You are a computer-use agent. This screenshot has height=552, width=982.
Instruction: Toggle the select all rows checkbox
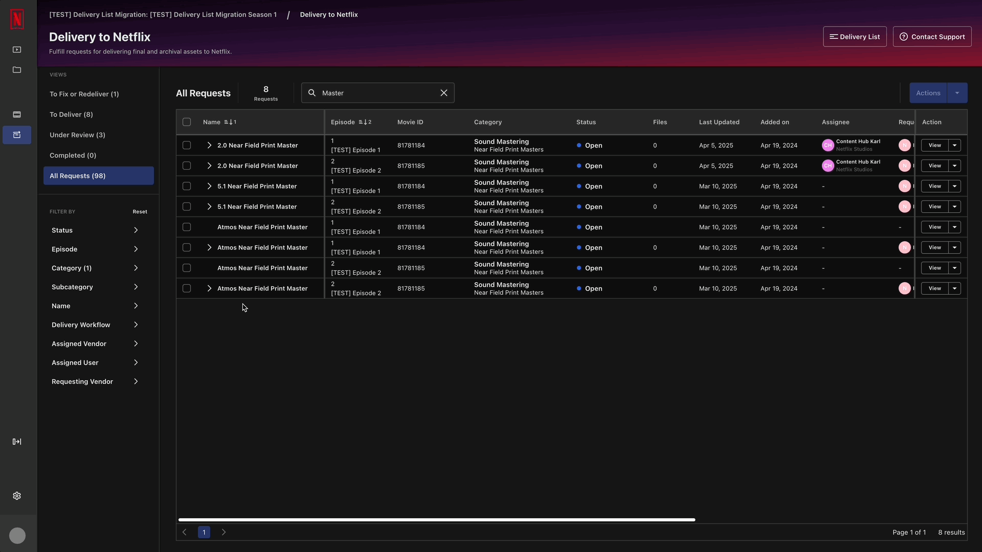click(187, 122)
